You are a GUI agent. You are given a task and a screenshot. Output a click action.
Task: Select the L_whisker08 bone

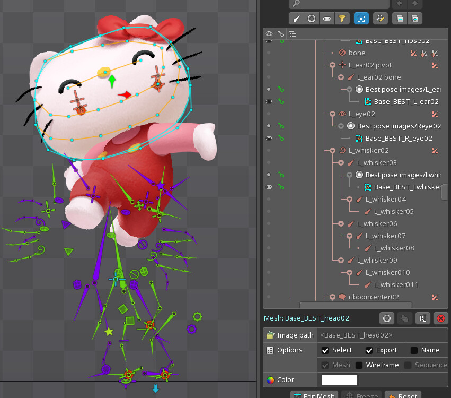(389, 248)
